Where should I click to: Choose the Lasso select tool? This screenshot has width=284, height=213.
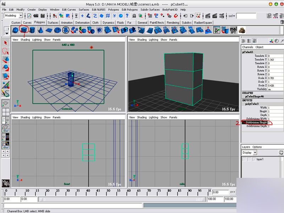(6, 51)
